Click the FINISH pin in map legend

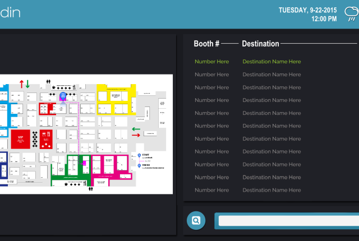point(139,166)
